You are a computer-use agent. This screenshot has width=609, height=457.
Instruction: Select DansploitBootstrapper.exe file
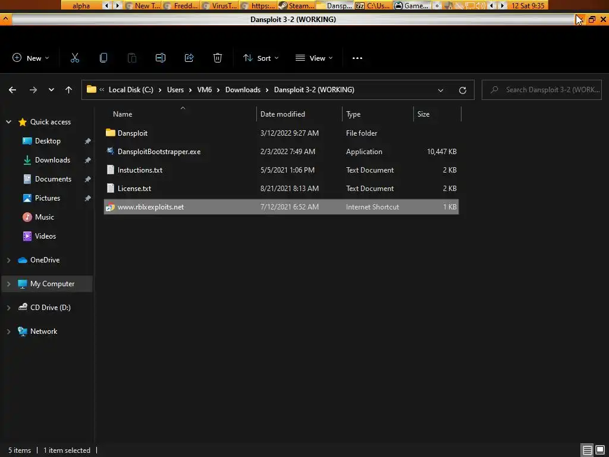[x=281, y=152]
